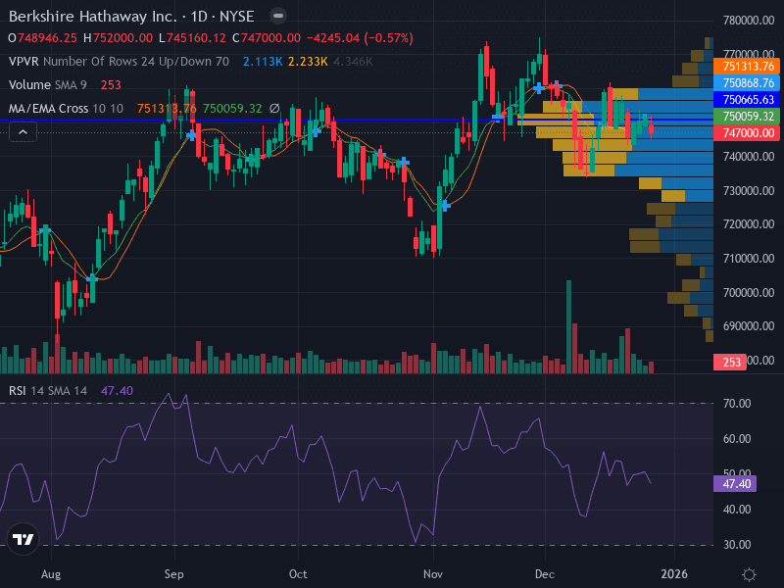Click the close price C747000.00 value
Screen dimensions: 784x588
(267, 38)
